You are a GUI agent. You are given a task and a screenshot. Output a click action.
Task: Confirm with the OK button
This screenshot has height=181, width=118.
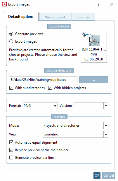97,175
